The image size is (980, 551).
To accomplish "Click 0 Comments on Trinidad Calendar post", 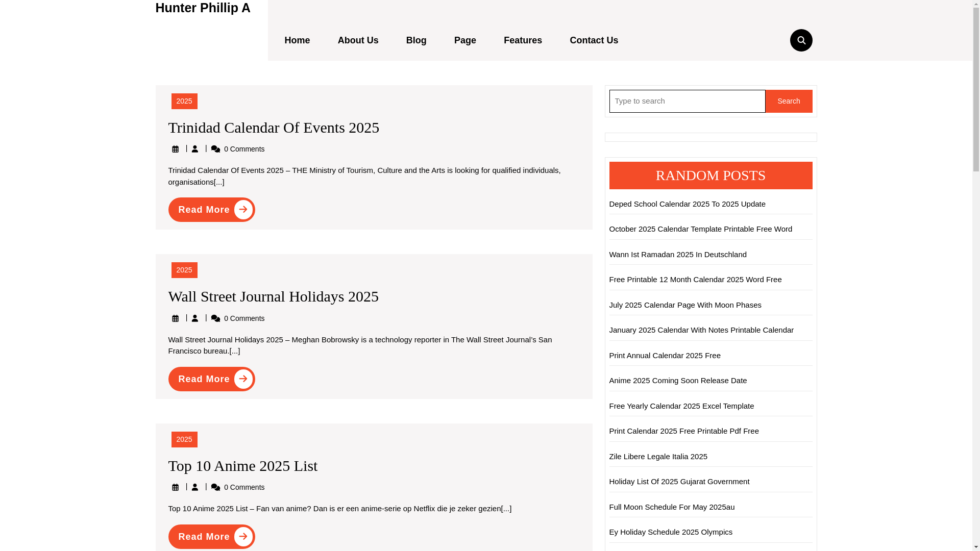I will click(x=244, y=149).
